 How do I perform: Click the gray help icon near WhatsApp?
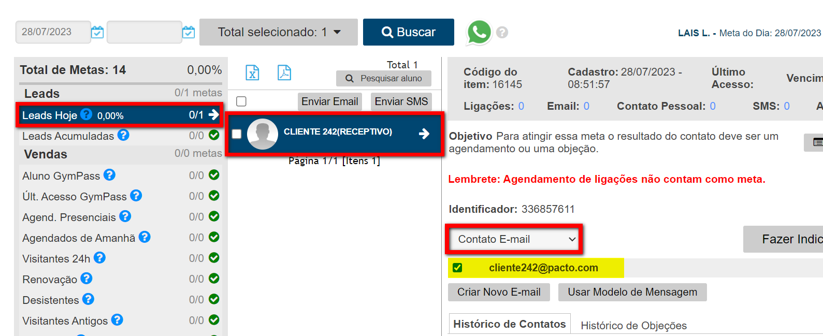[x=502, y=33]
